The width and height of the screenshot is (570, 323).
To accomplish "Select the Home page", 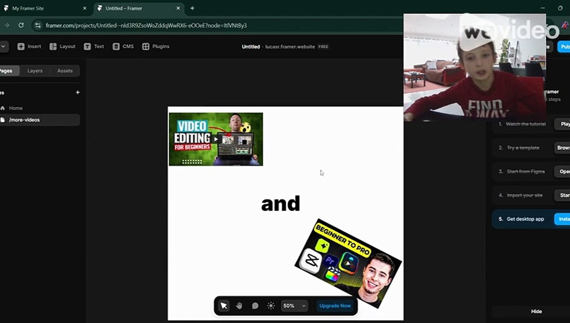I will coord(39,108).
